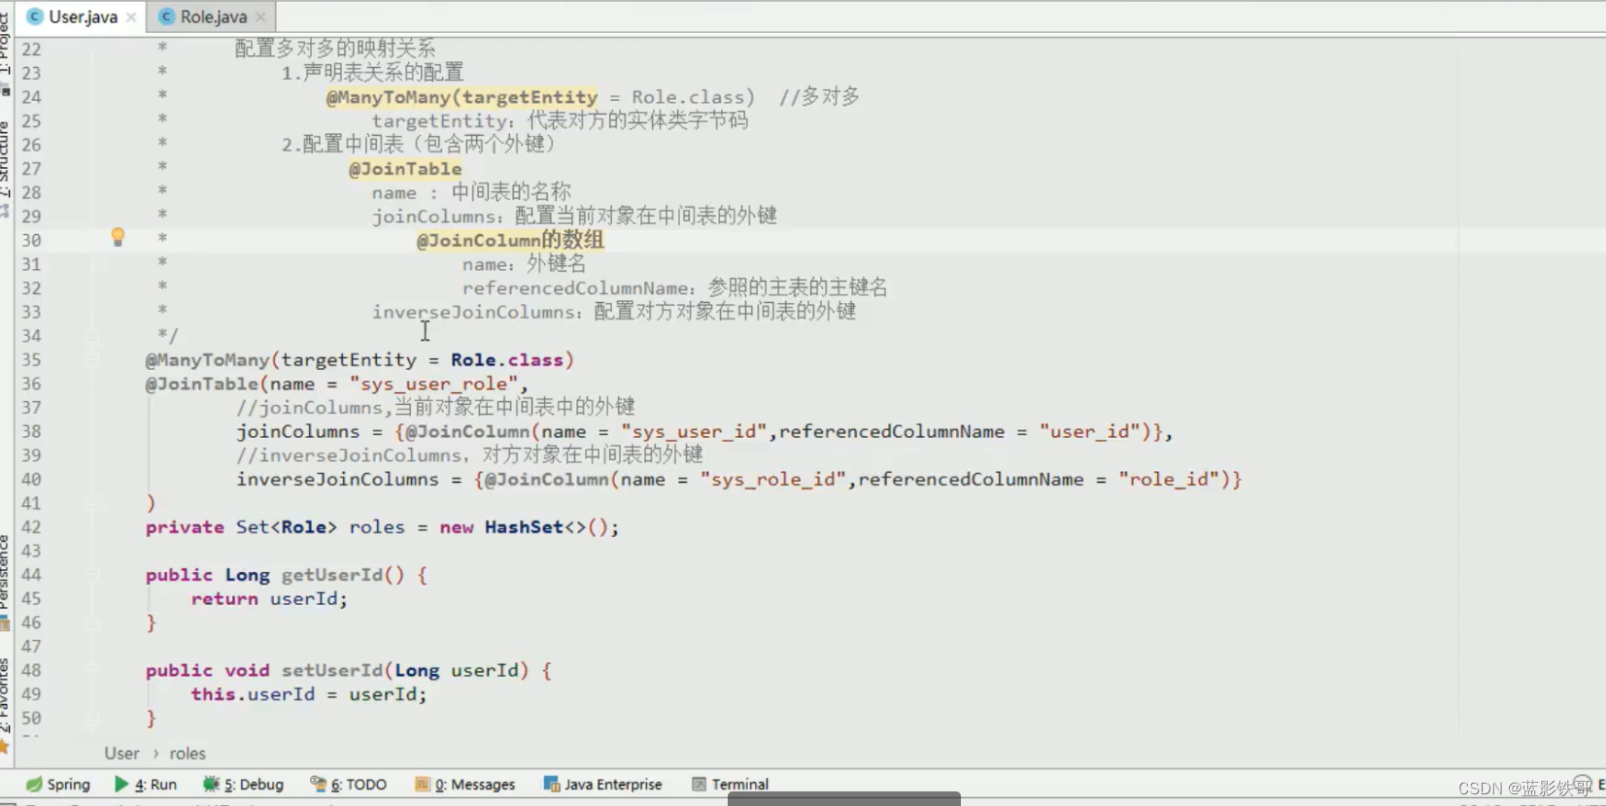
Task: Click inverseJoinColumns in comment line 33
Action: [x=473, y=313]
